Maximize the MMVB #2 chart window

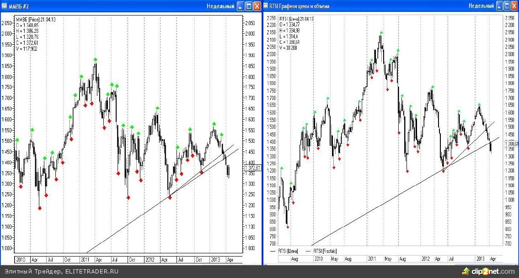click(x=249, y=6)
